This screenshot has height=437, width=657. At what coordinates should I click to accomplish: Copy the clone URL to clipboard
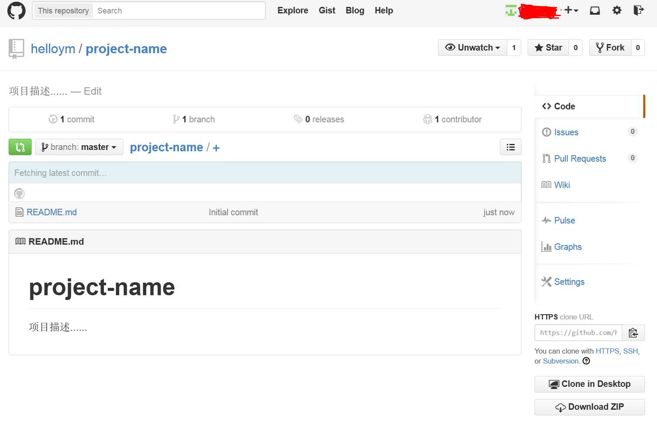click(633, 333)
